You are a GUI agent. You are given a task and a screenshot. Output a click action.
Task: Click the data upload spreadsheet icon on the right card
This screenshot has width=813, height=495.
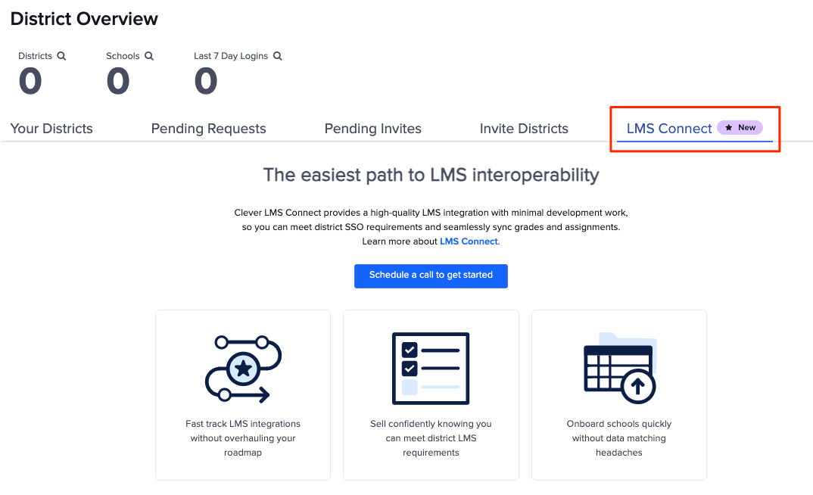pyautogui.click(x=618, y=369)
